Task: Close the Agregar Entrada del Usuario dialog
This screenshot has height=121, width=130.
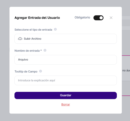Action: tap(111, 18)
